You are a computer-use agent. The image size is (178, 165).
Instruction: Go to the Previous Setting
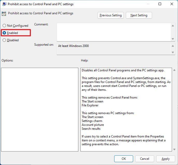(x=111, y=15)
